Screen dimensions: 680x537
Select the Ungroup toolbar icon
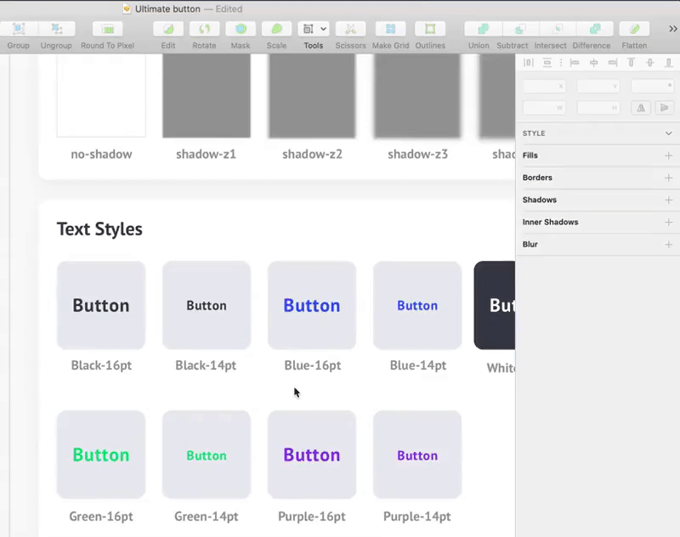click(56, 29)
